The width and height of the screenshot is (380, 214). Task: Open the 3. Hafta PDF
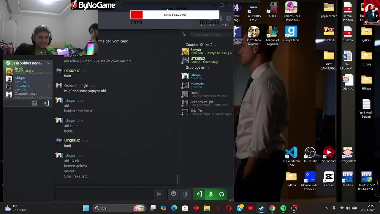click(348, 34)
